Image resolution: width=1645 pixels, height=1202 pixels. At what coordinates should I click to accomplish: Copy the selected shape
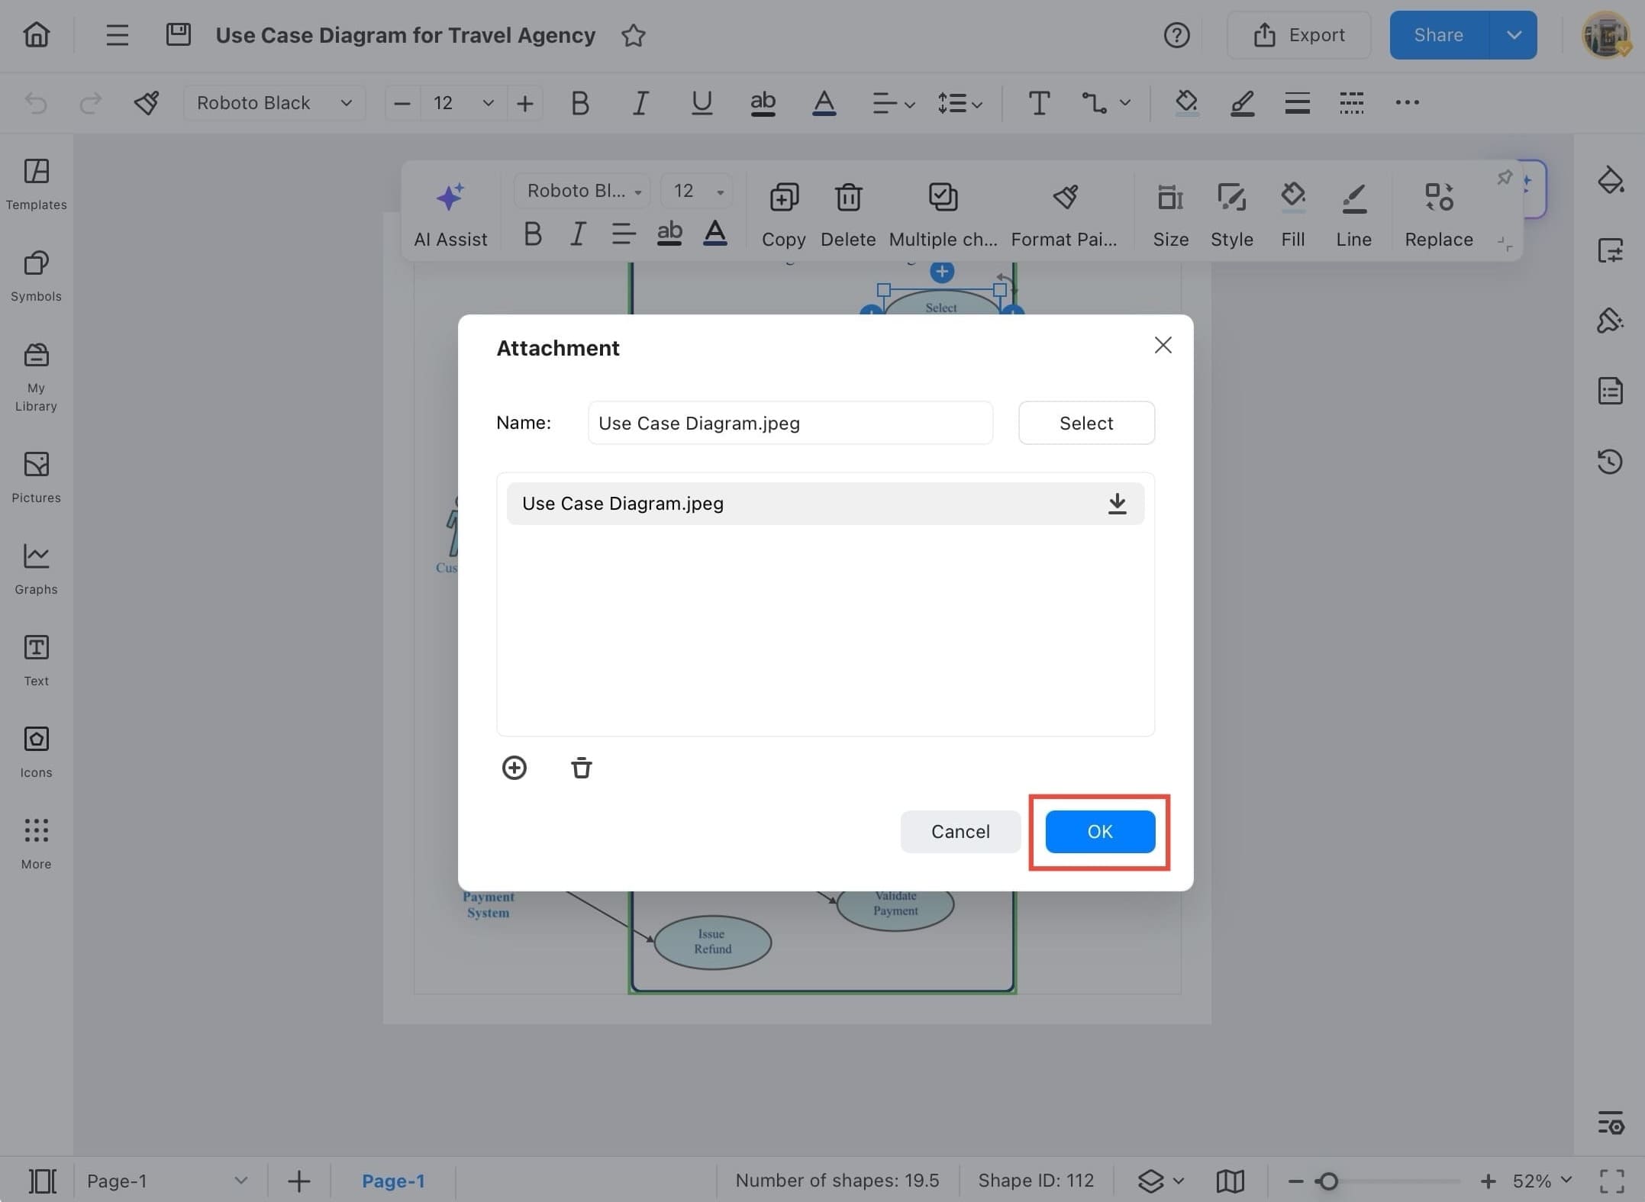click(782, 212)
